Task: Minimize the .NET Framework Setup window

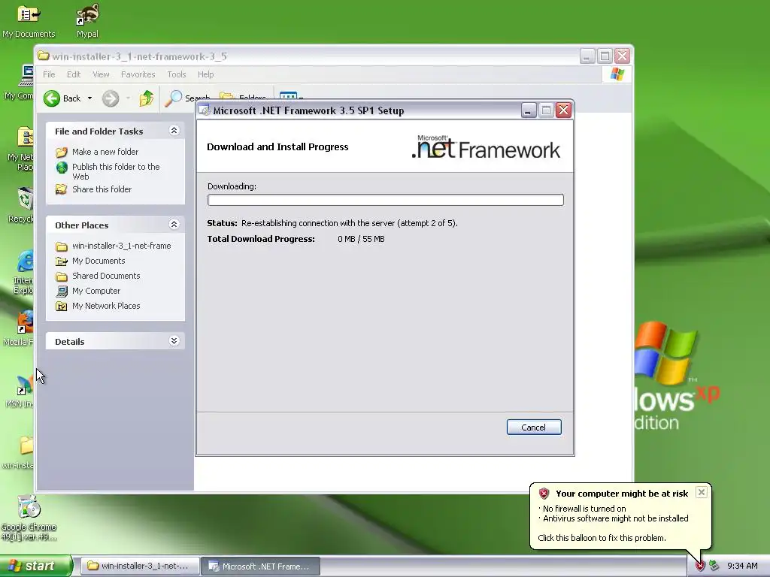Action: pyautogui.click(x=529, y=110)
